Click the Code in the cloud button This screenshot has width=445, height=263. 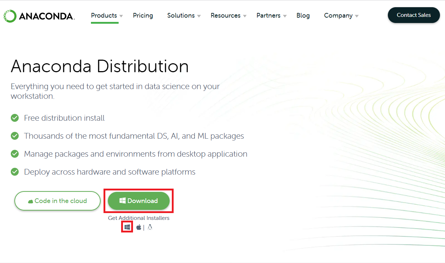pos(58,201)
